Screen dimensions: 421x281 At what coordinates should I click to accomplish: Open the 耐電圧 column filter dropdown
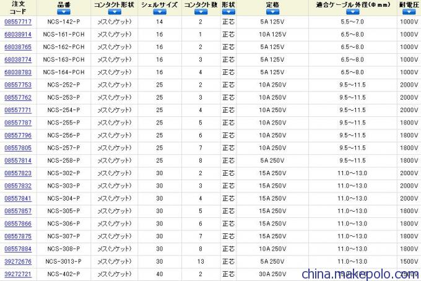point(409,12)
